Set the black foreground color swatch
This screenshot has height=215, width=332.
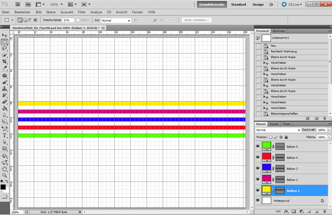tap(3, 187)
